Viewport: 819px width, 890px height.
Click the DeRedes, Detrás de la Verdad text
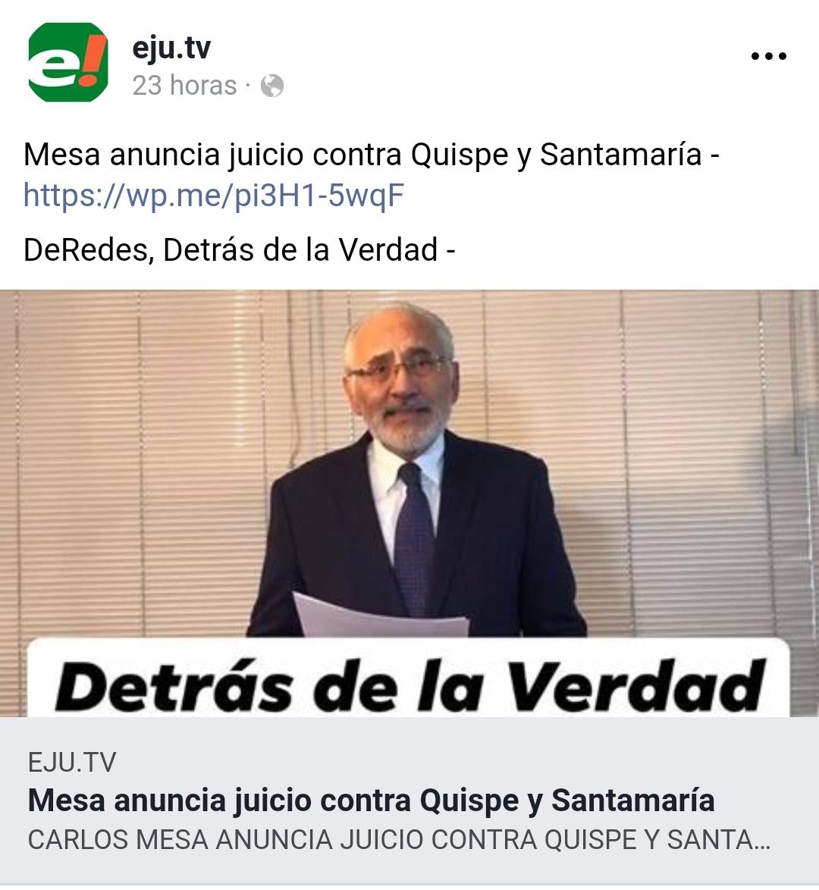click(239, 249)
